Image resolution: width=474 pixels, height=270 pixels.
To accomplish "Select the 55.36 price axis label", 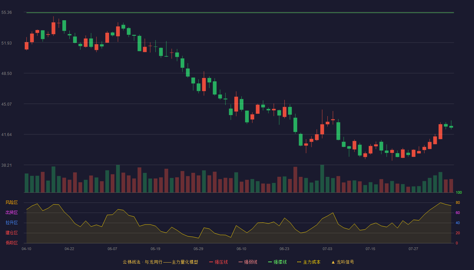I will (x=6, y=12).
